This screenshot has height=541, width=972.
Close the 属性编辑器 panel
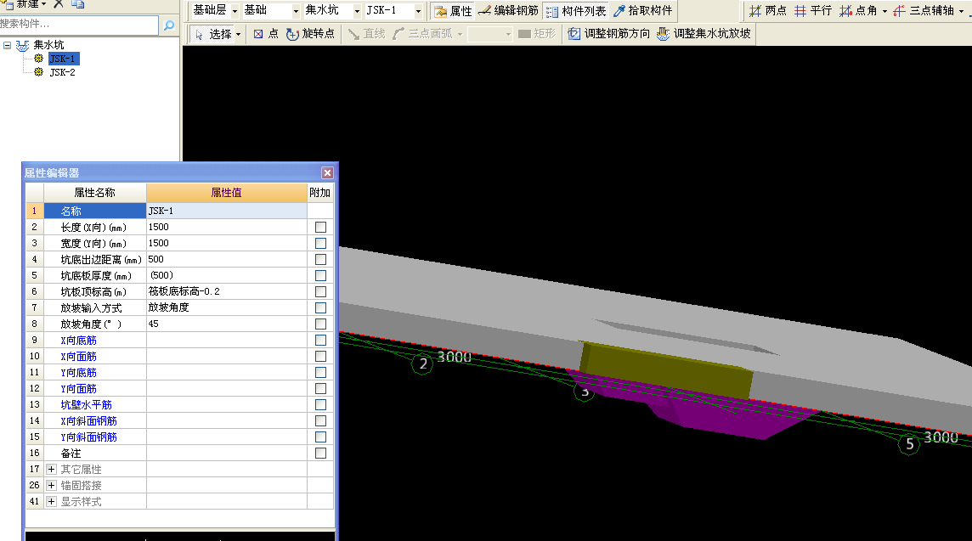327,173
